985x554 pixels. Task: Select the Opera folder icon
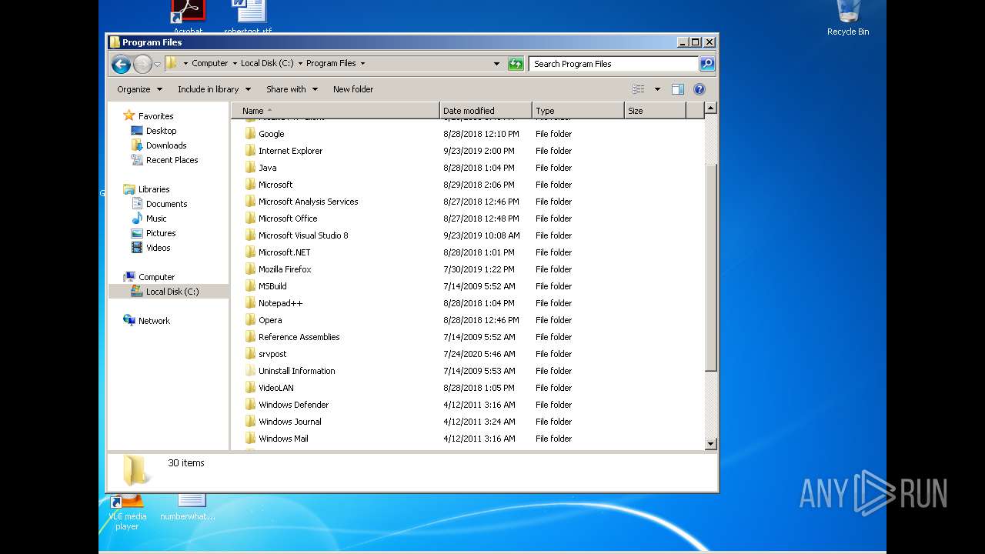(250, 320)
